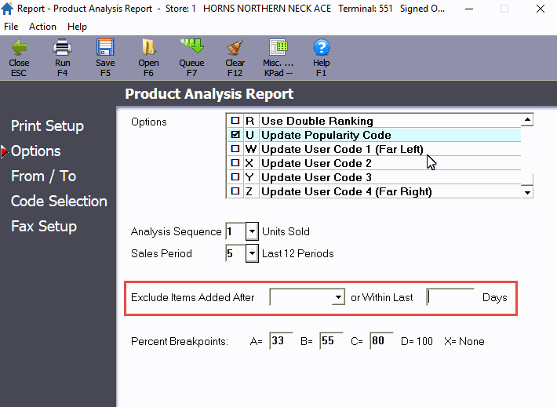Click the B= breakpoint field showing 55
Screen dimensions: 557x407
click(x=331, y=341)
